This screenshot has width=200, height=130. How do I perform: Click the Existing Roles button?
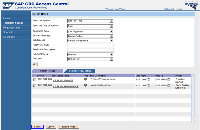point(69,127)
